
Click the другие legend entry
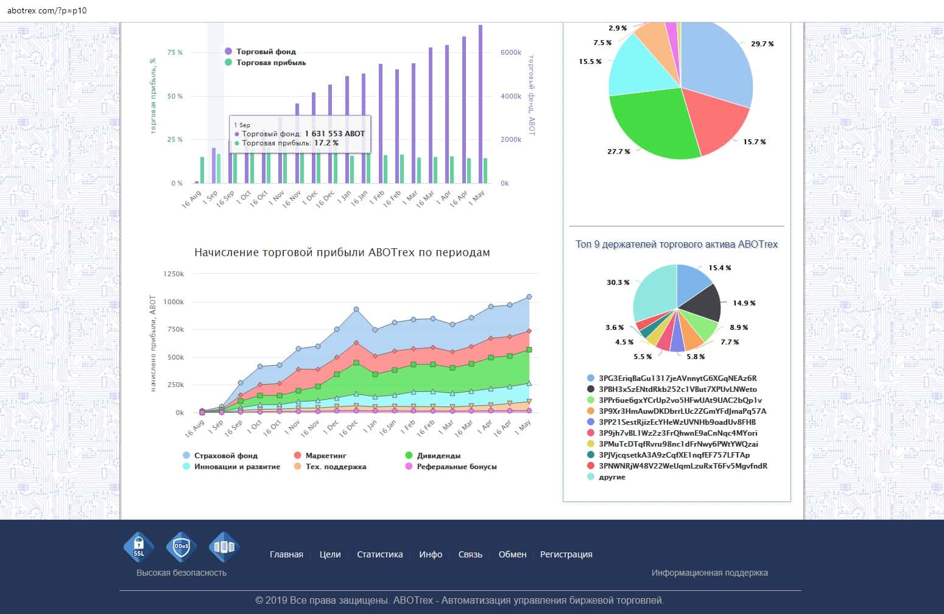click(607, 476)
